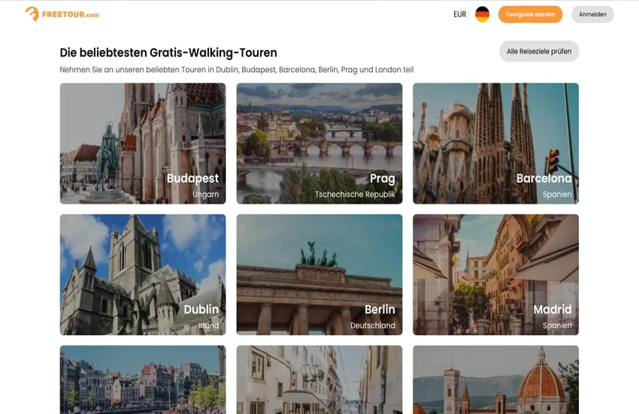Open the narrow tram street card
This screenshot has height=414, width=639.
coord(319,379)
